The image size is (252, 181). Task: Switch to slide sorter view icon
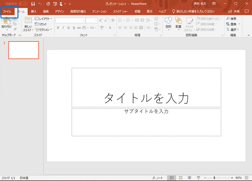[181, 178]
